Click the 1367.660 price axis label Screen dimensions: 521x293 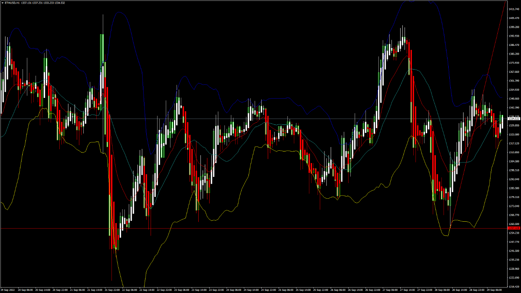click(514, 72)
